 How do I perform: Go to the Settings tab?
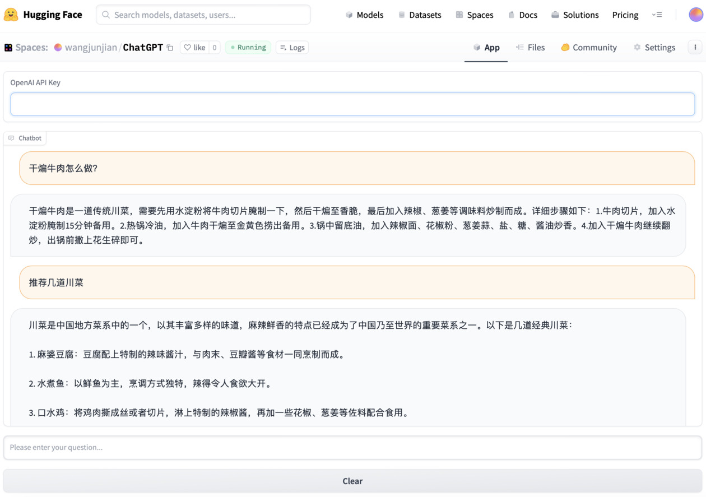(x=654, y=48)
